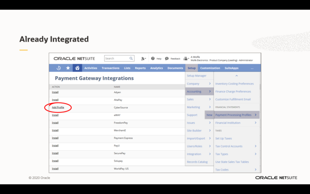Click Install link for Payment Express

(x=55, y=138)
